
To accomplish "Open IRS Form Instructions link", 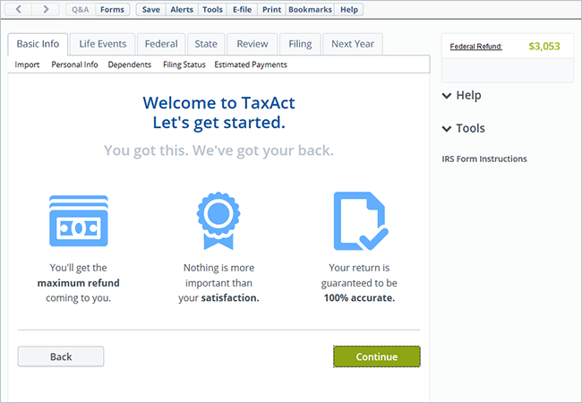I will (x=484, y=159).
